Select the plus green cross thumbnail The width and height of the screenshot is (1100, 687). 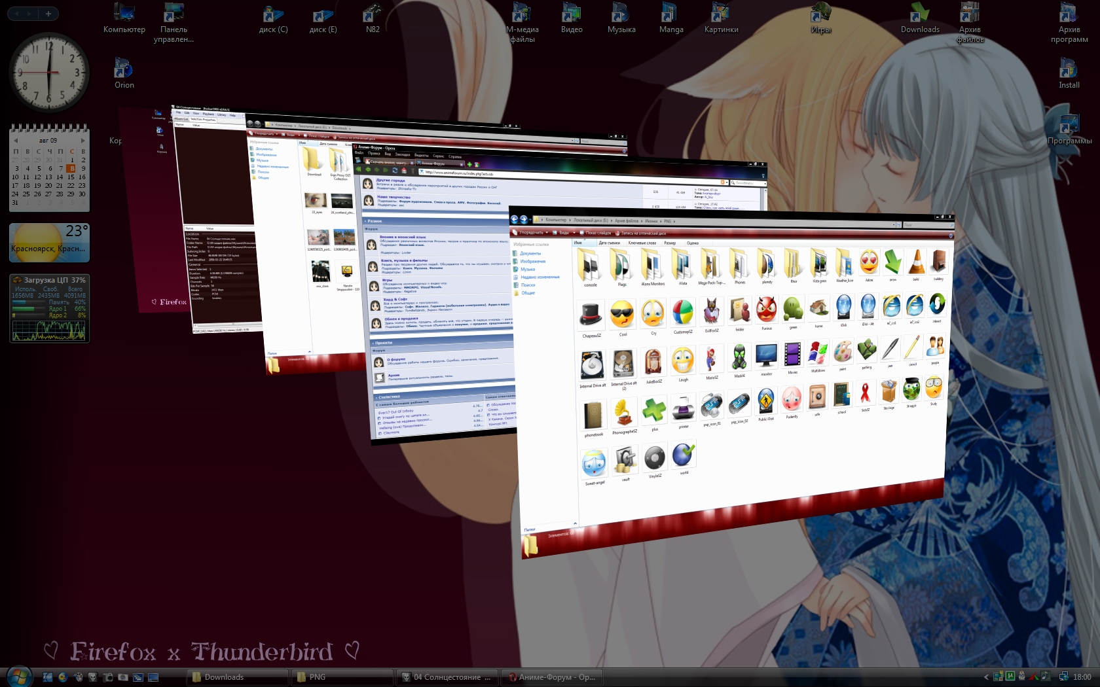654,414
